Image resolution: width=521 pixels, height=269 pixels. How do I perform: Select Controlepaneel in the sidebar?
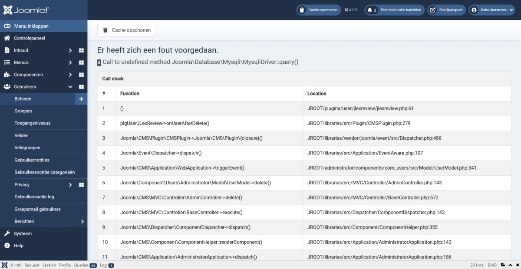click(29, 38)
